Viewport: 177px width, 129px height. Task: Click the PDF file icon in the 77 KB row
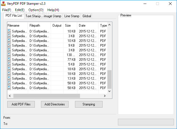(9, 59)
